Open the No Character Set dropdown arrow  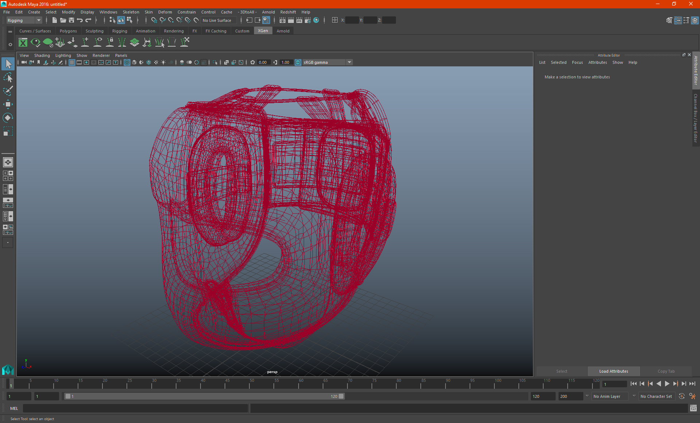coord(634,396)
